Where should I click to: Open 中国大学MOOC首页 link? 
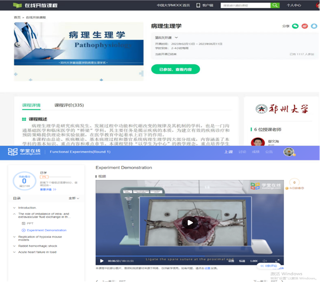coord(173,5)
